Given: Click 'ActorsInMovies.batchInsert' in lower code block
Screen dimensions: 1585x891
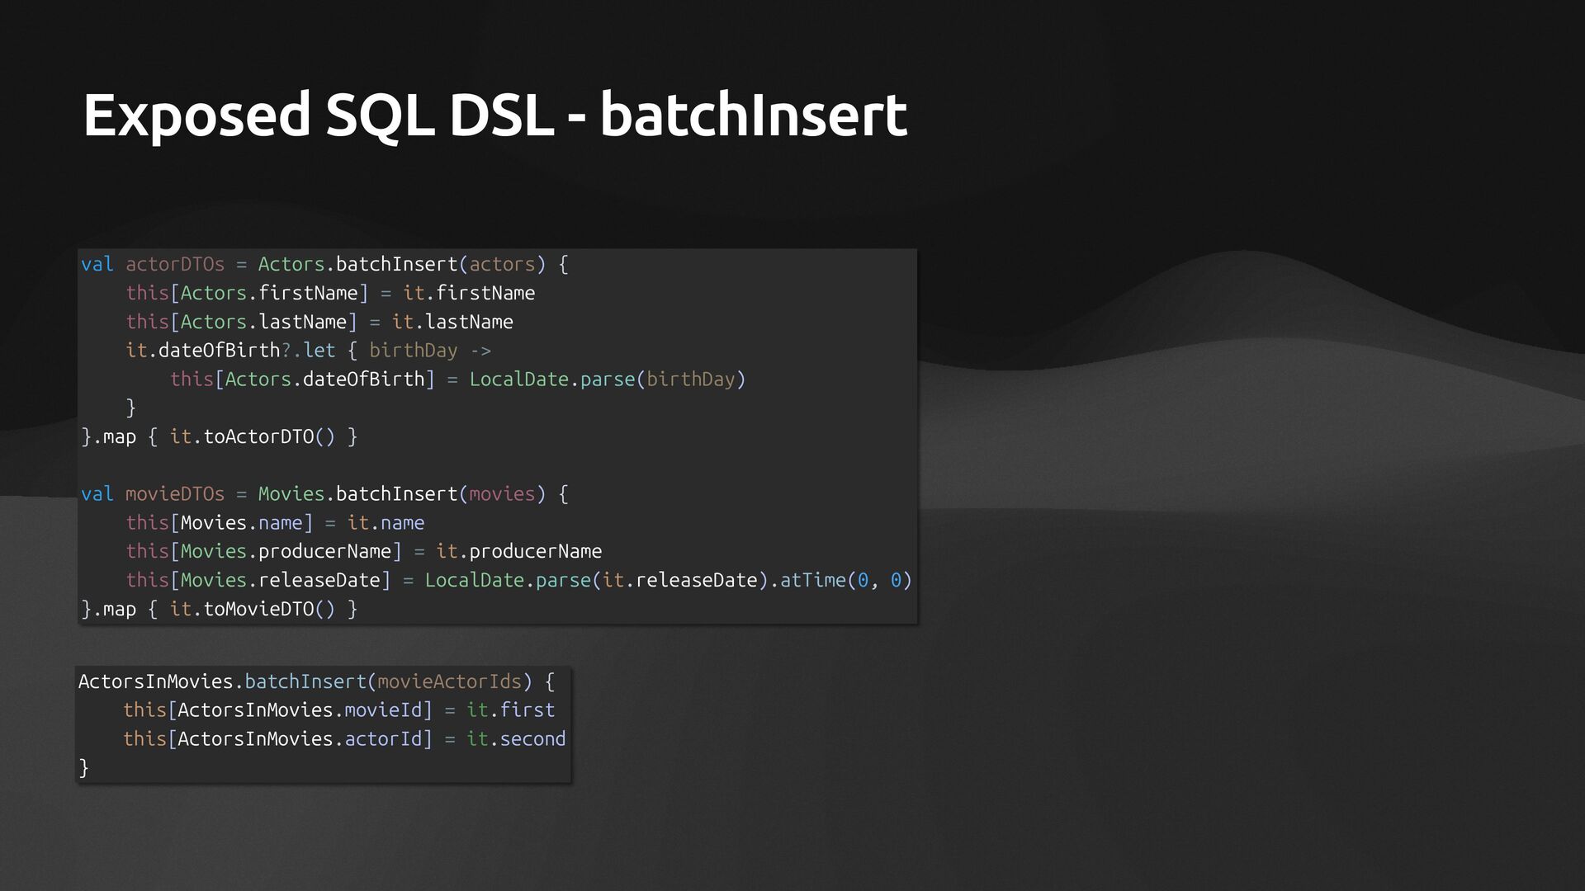Looking at the screenshot, I should [x=222, y=681].
